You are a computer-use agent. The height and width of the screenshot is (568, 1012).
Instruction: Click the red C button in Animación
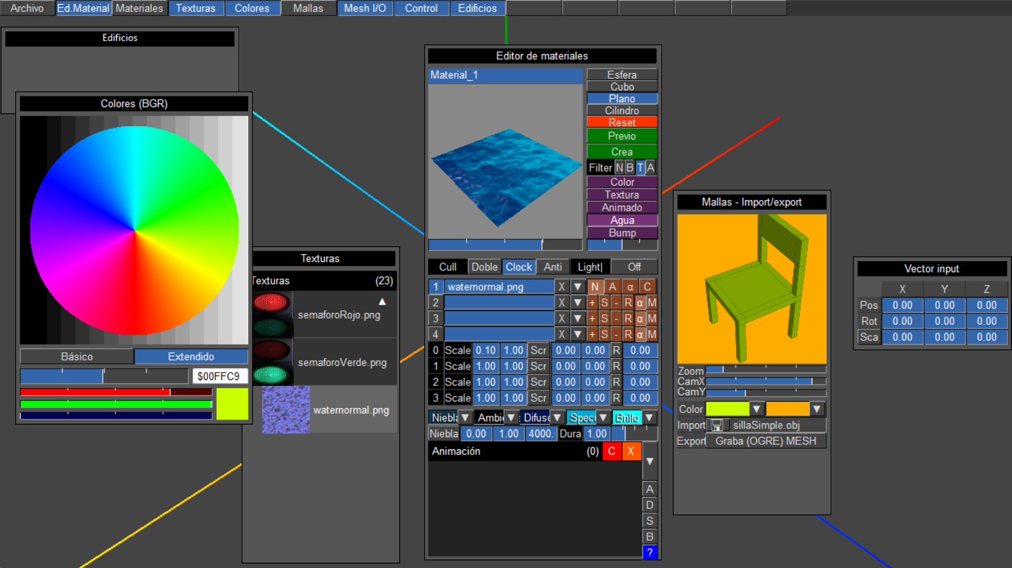click(x=611, y=451)
